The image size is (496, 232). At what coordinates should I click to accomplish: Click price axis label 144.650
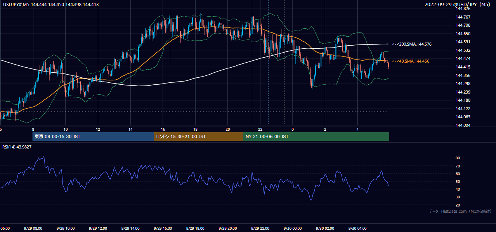click(x=463, y=34)
